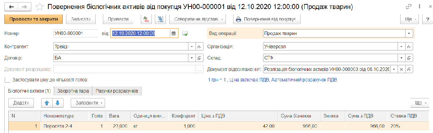The image size is (433, 133).
Task: Open calendar picker for date field
Action: coord(174,34)
